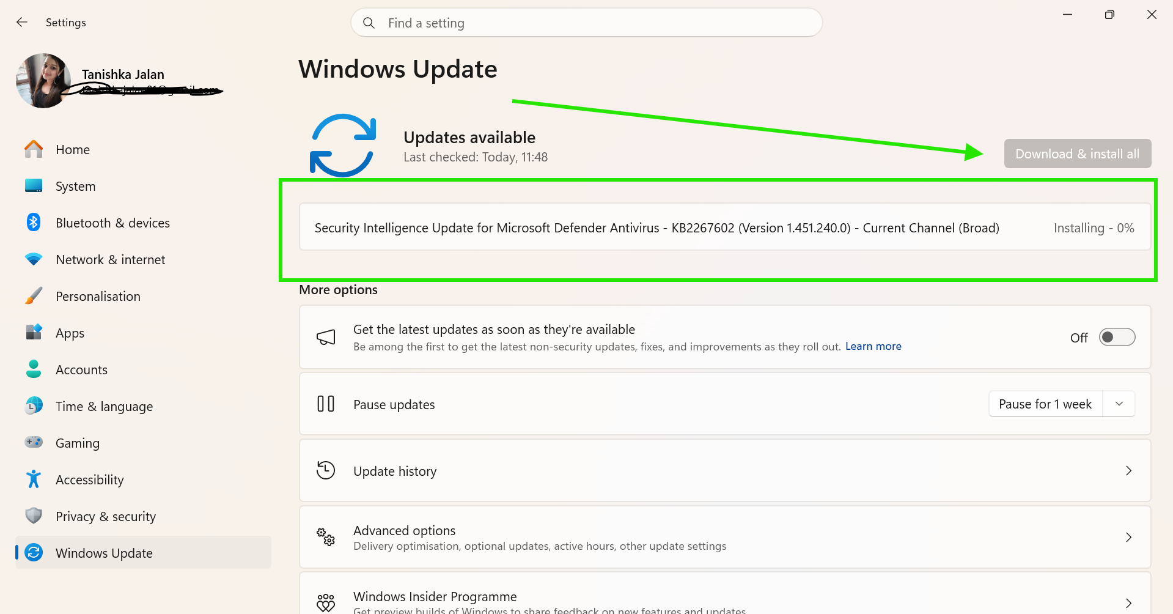Click the Personalisation paintbrush icon
This screenshot has height=614, width=1173.
pos(34,296)
